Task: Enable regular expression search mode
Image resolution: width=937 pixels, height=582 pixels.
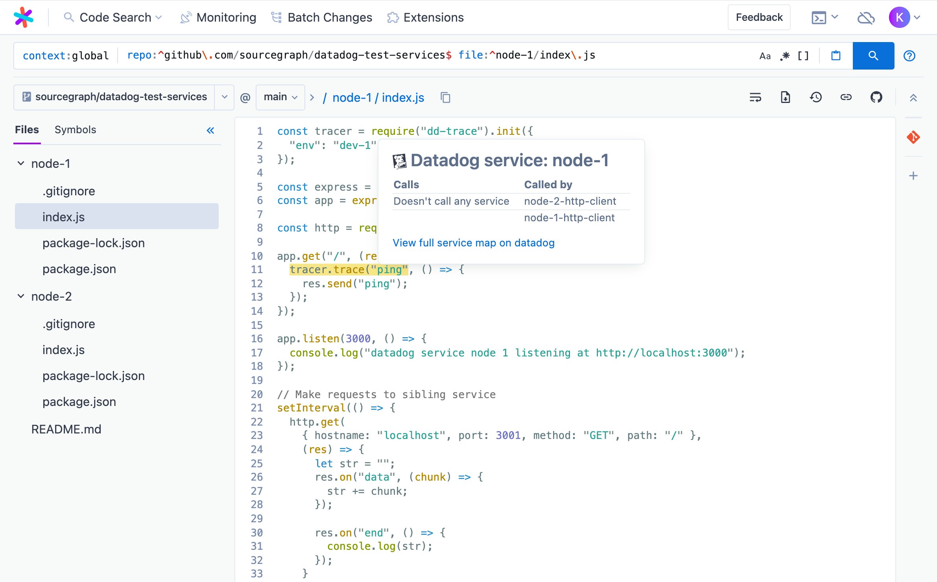Action: 784,55
